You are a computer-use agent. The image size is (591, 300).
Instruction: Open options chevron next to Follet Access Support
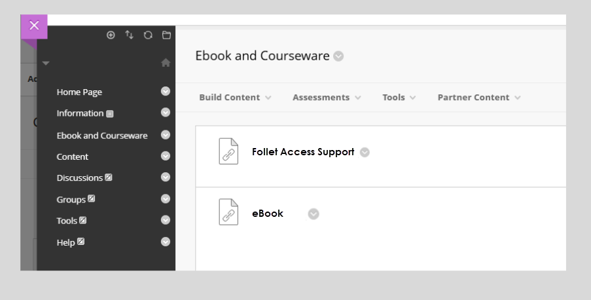pyautogui.click(x=365, y=152)
